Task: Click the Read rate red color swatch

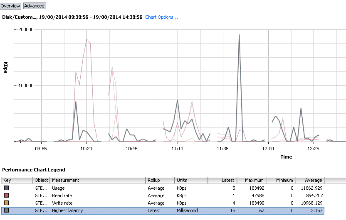Action: [x=6, y=196]
